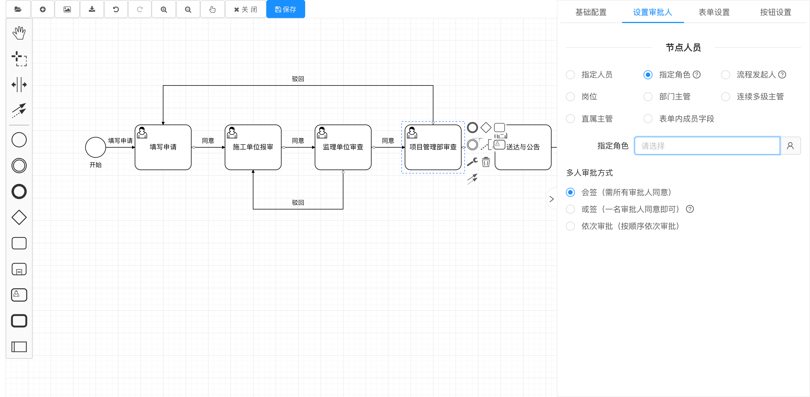Switch to 按钮设置 tab

pos(776,12)
